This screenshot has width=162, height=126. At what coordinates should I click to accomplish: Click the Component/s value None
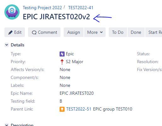65,77
